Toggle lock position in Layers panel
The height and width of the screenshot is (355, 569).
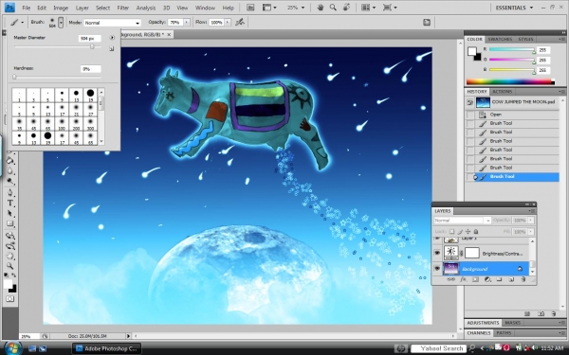468,232
